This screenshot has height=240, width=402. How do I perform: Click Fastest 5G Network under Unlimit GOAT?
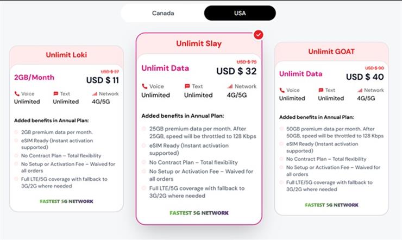(331, 205)
